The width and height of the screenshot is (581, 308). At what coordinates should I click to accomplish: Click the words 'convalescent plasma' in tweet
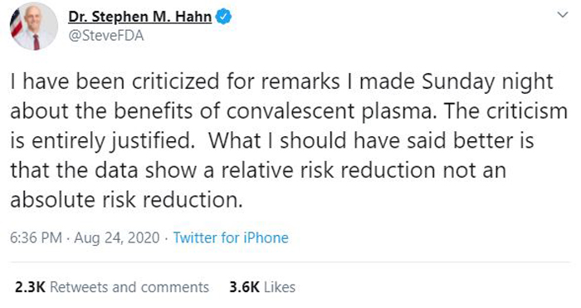[329, 111]
